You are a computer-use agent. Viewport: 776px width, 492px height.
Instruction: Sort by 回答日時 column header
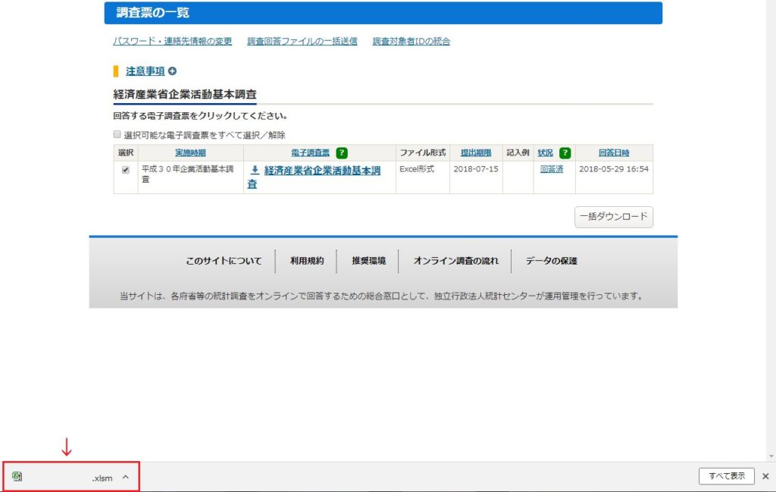coord(613,152)
